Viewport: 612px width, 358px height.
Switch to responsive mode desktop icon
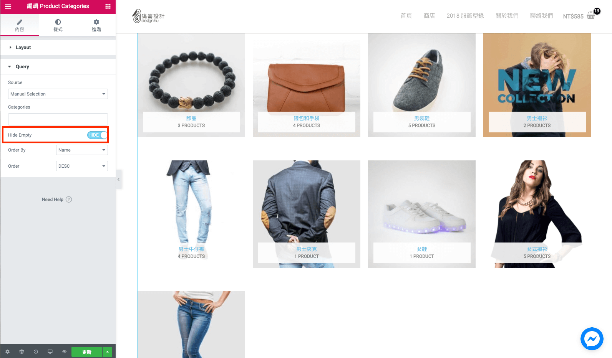[x=50, y=351]
